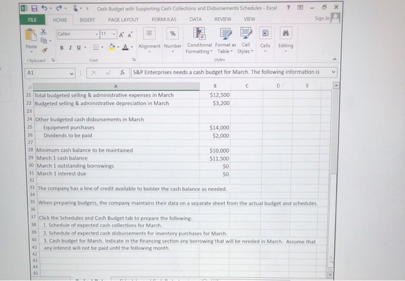
Task: Select column B header
Action: point(215,86)
